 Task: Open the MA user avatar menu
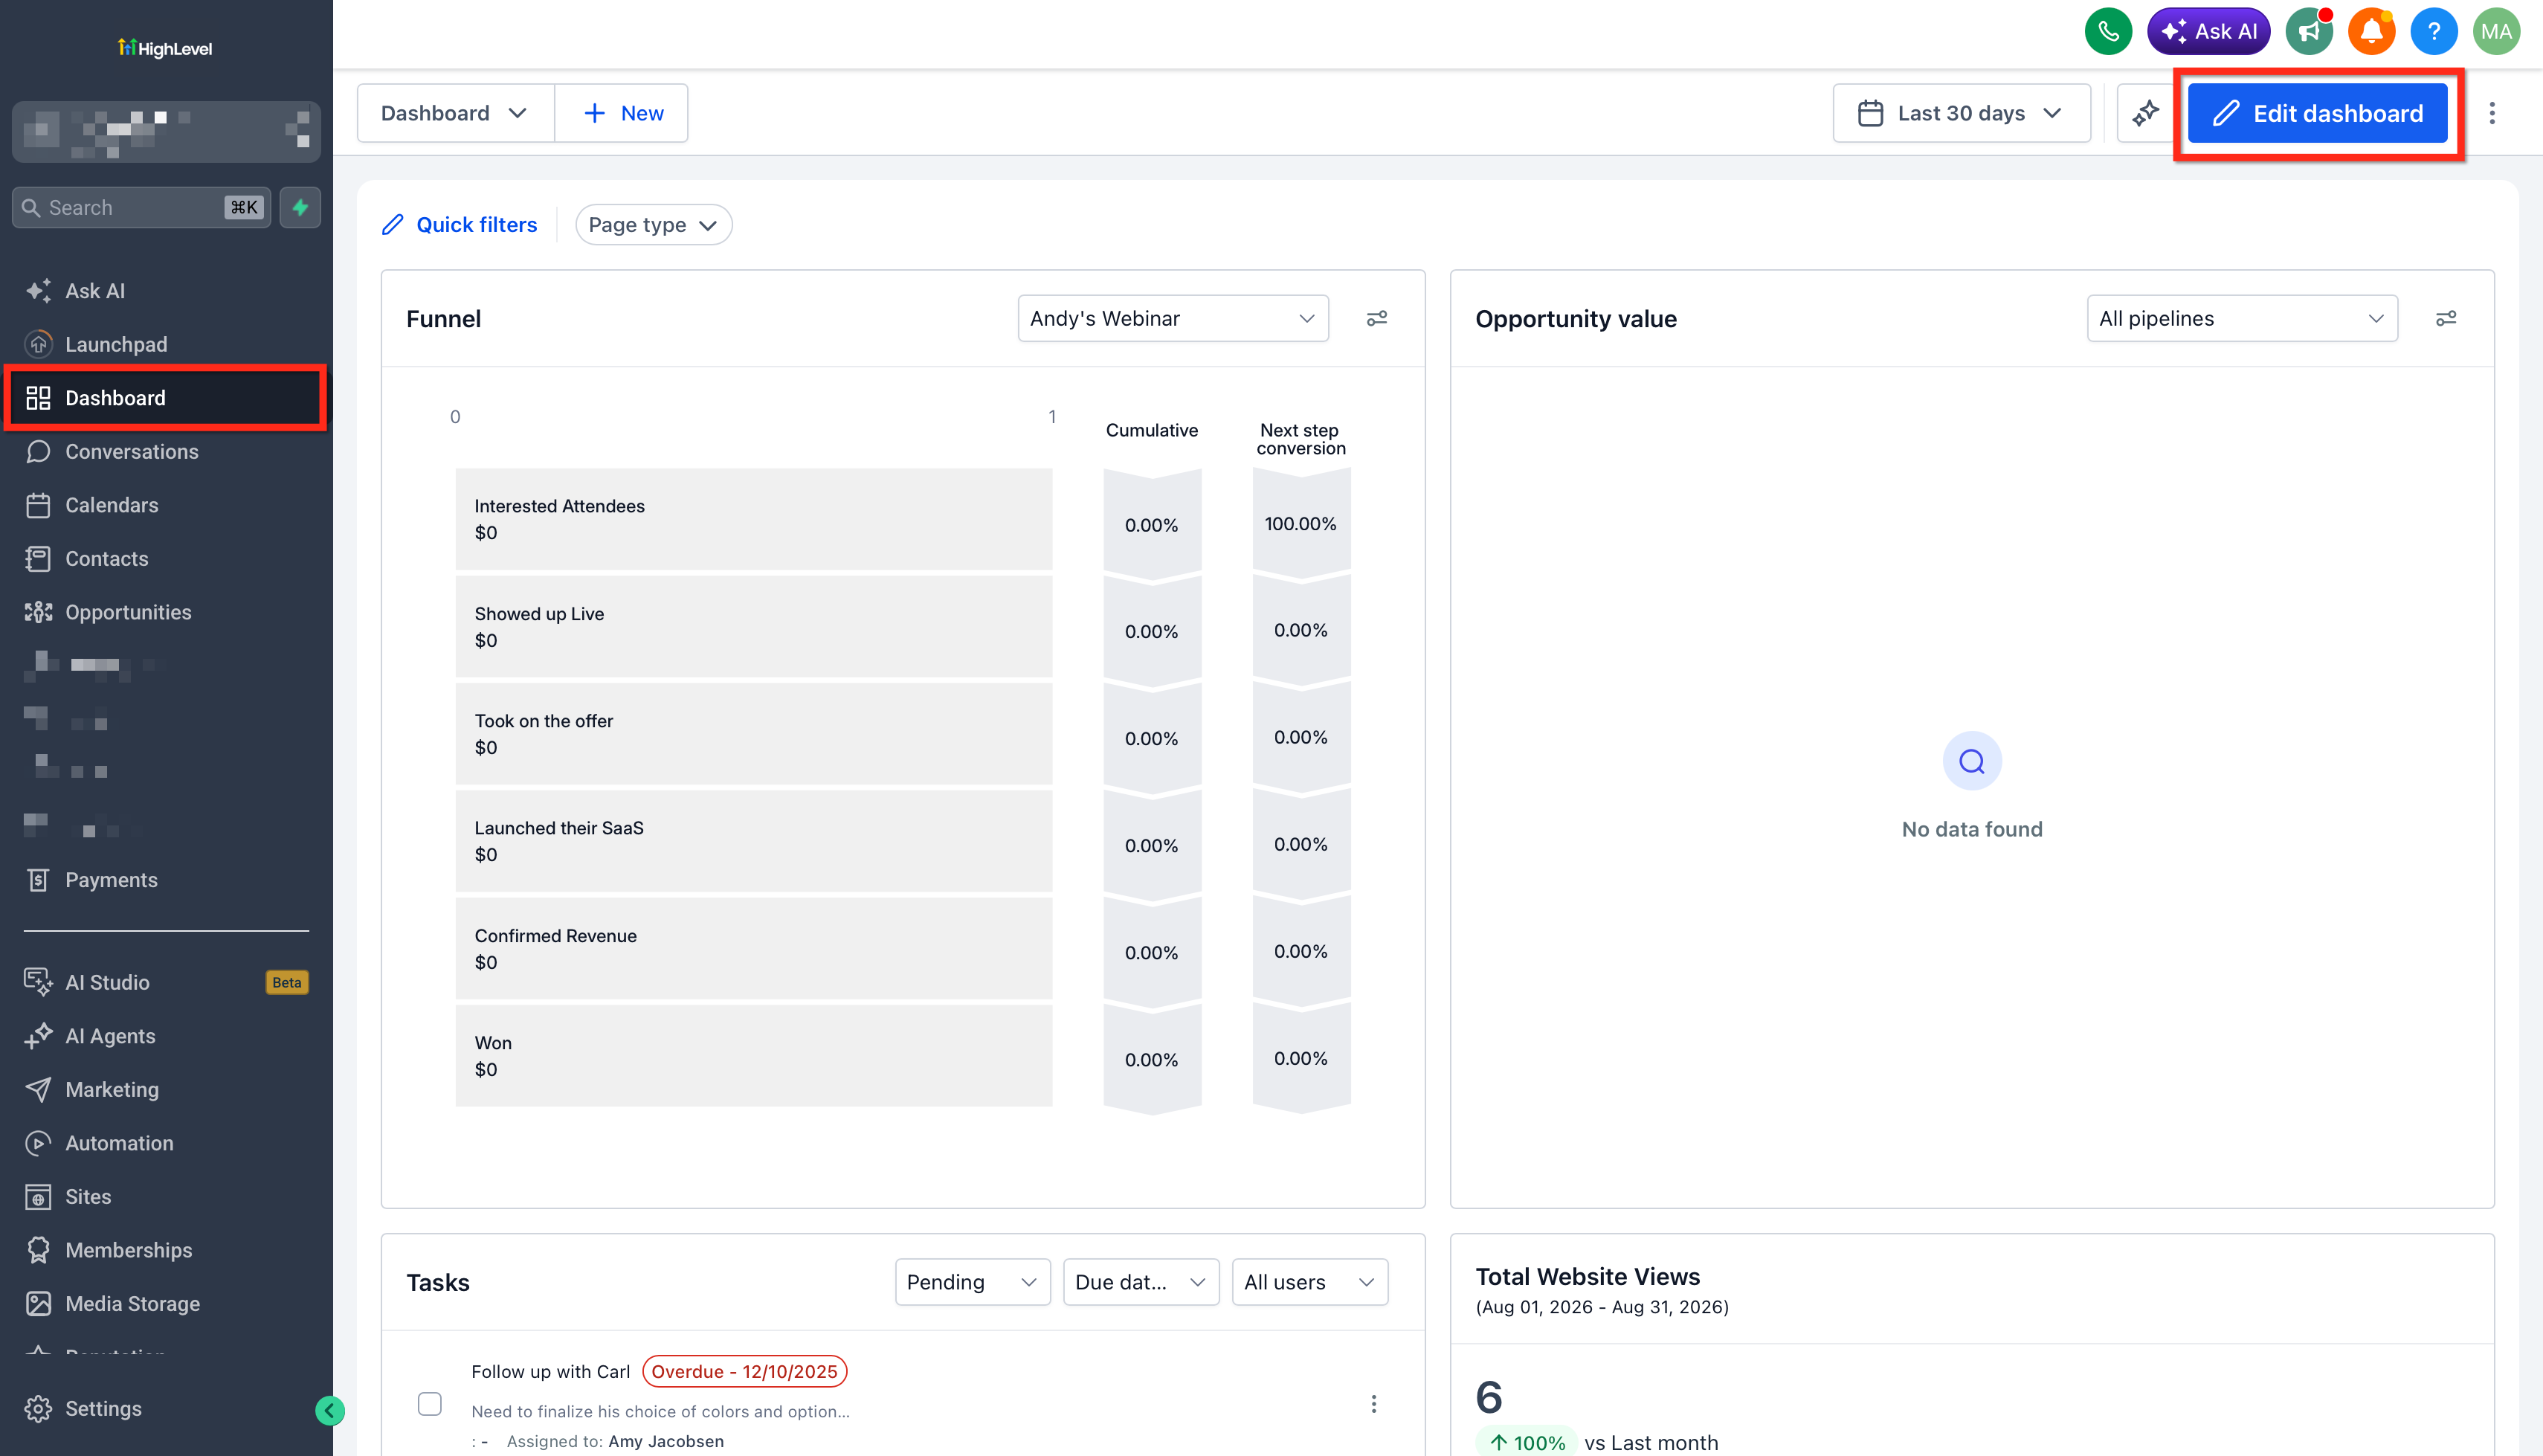[2496, 32]
